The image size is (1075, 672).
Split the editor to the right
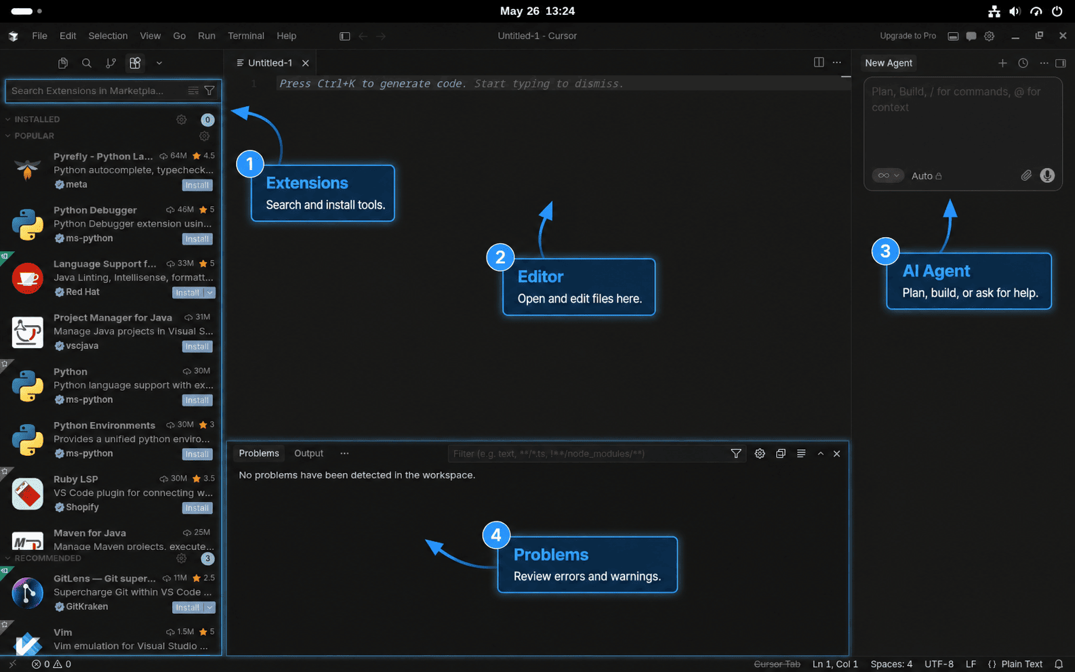tap(819, 62)
